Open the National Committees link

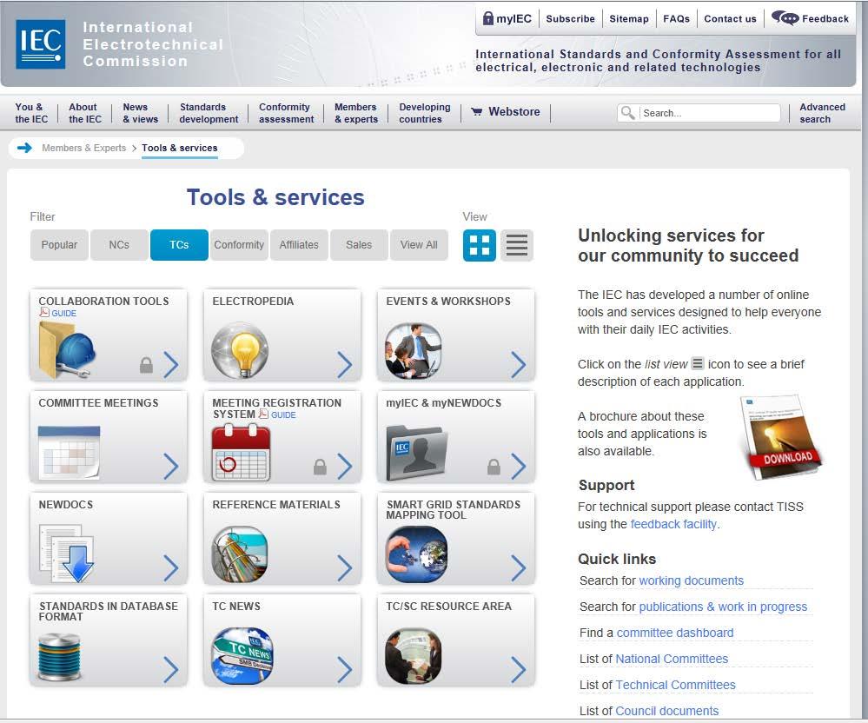[x=672, y=659]
